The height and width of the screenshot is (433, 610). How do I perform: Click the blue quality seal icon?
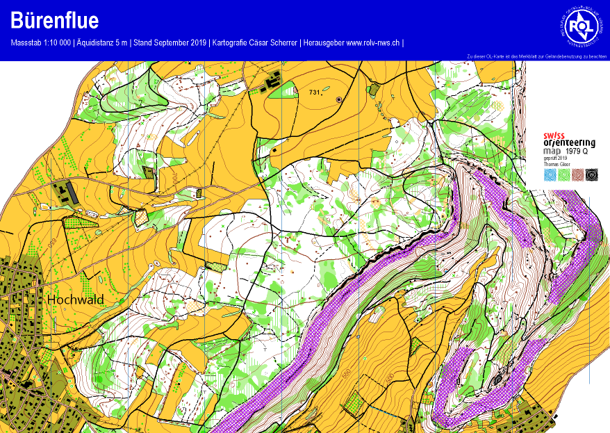[550, 175]
